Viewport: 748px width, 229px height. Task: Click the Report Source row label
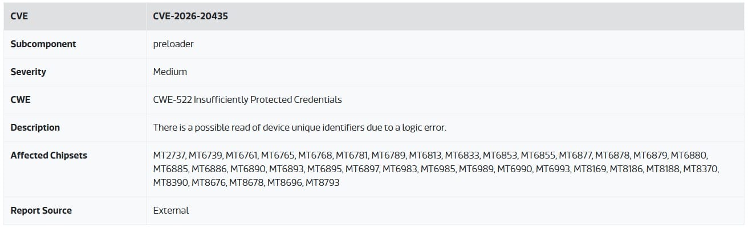pyautogui.click(x=41, y=210)
